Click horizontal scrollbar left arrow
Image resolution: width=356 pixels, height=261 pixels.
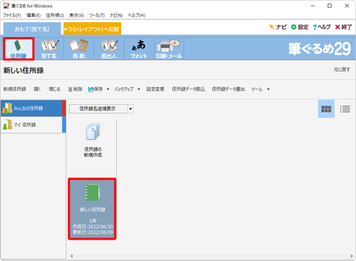(71, 256)
